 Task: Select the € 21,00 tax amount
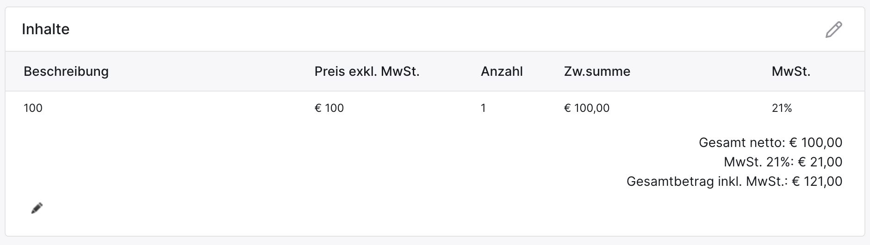[x=820, y=162]
